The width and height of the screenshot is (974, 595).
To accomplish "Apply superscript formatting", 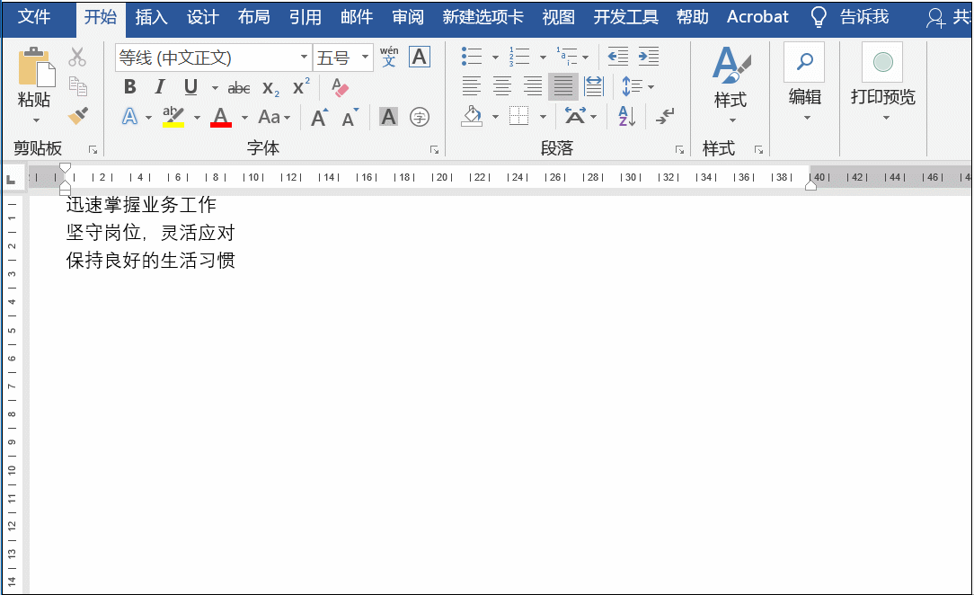I will click(301, 87).
